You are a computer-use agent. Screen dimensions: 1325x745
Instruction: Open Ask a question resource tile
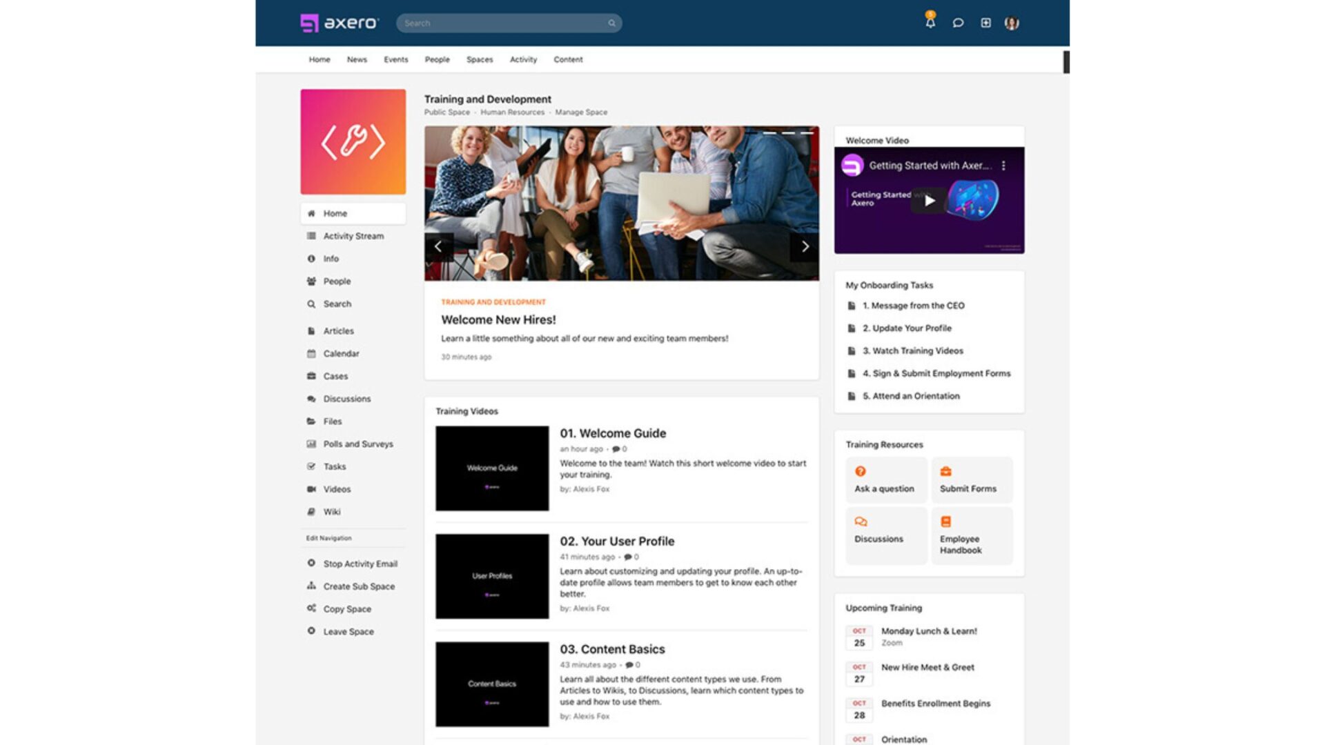pos(886,480)
